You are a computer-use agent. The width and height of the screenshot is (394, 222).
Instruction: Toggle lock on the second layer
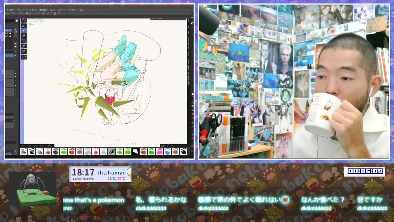[10, 33]
